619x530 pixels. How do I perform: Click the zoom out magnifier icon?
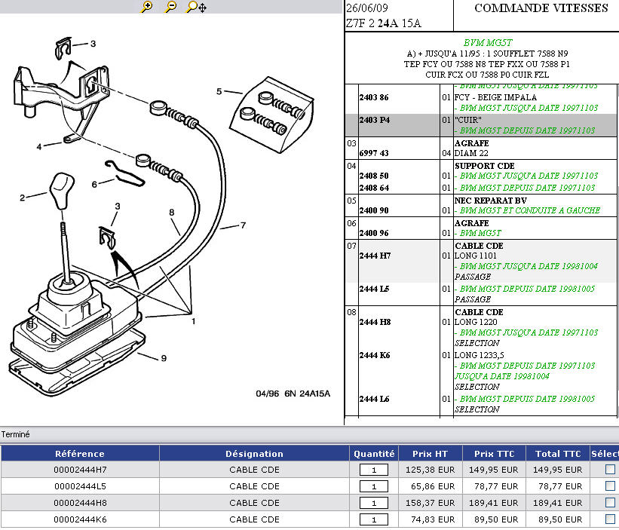click(171, 7)
